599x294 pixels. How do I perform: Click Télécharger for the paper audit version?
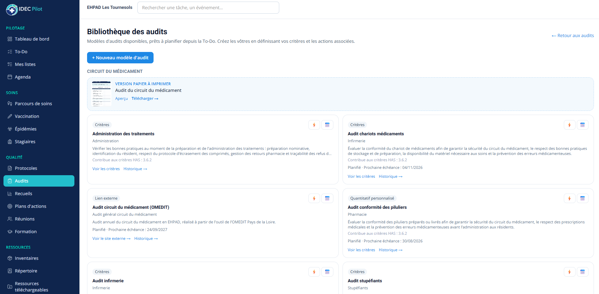pos(145,99)
